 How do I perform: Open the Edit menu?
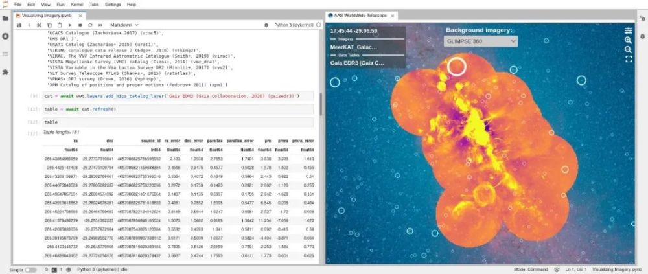tap(31, 4)
